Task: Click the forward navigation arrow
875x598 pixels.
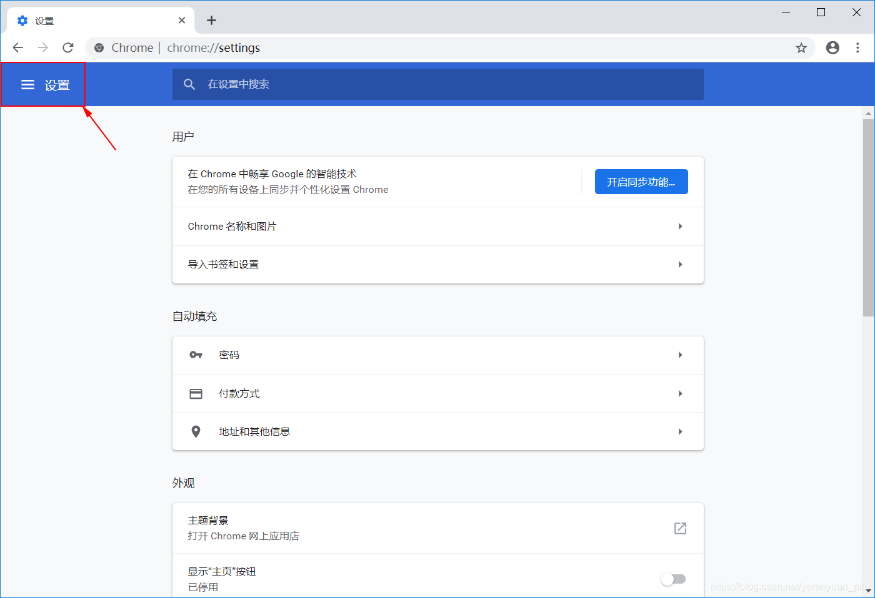Action: [42, 47]
